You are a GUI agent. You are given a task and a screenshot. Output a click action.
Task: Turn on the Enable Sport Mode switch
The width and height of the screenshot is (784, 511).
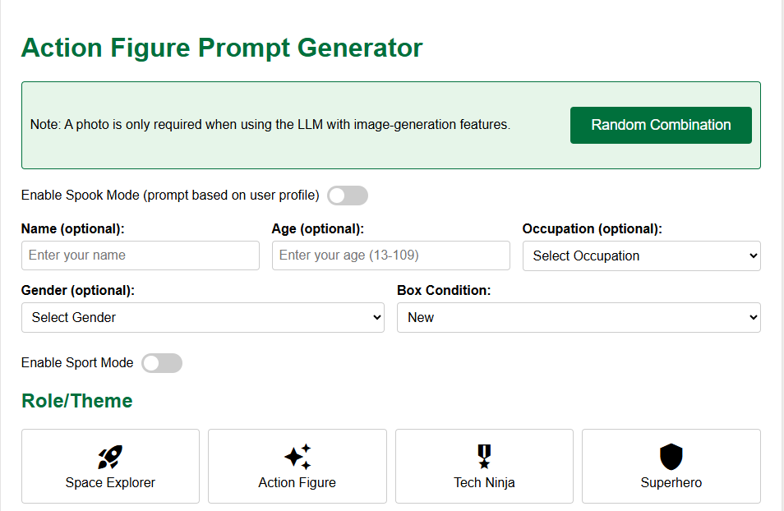pyautogui.click(x=161, y=363)
